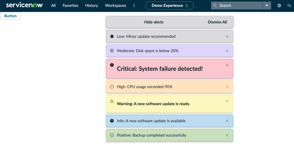Open the Favorites menu
This screenshot has height=148, width=294.
70,6
